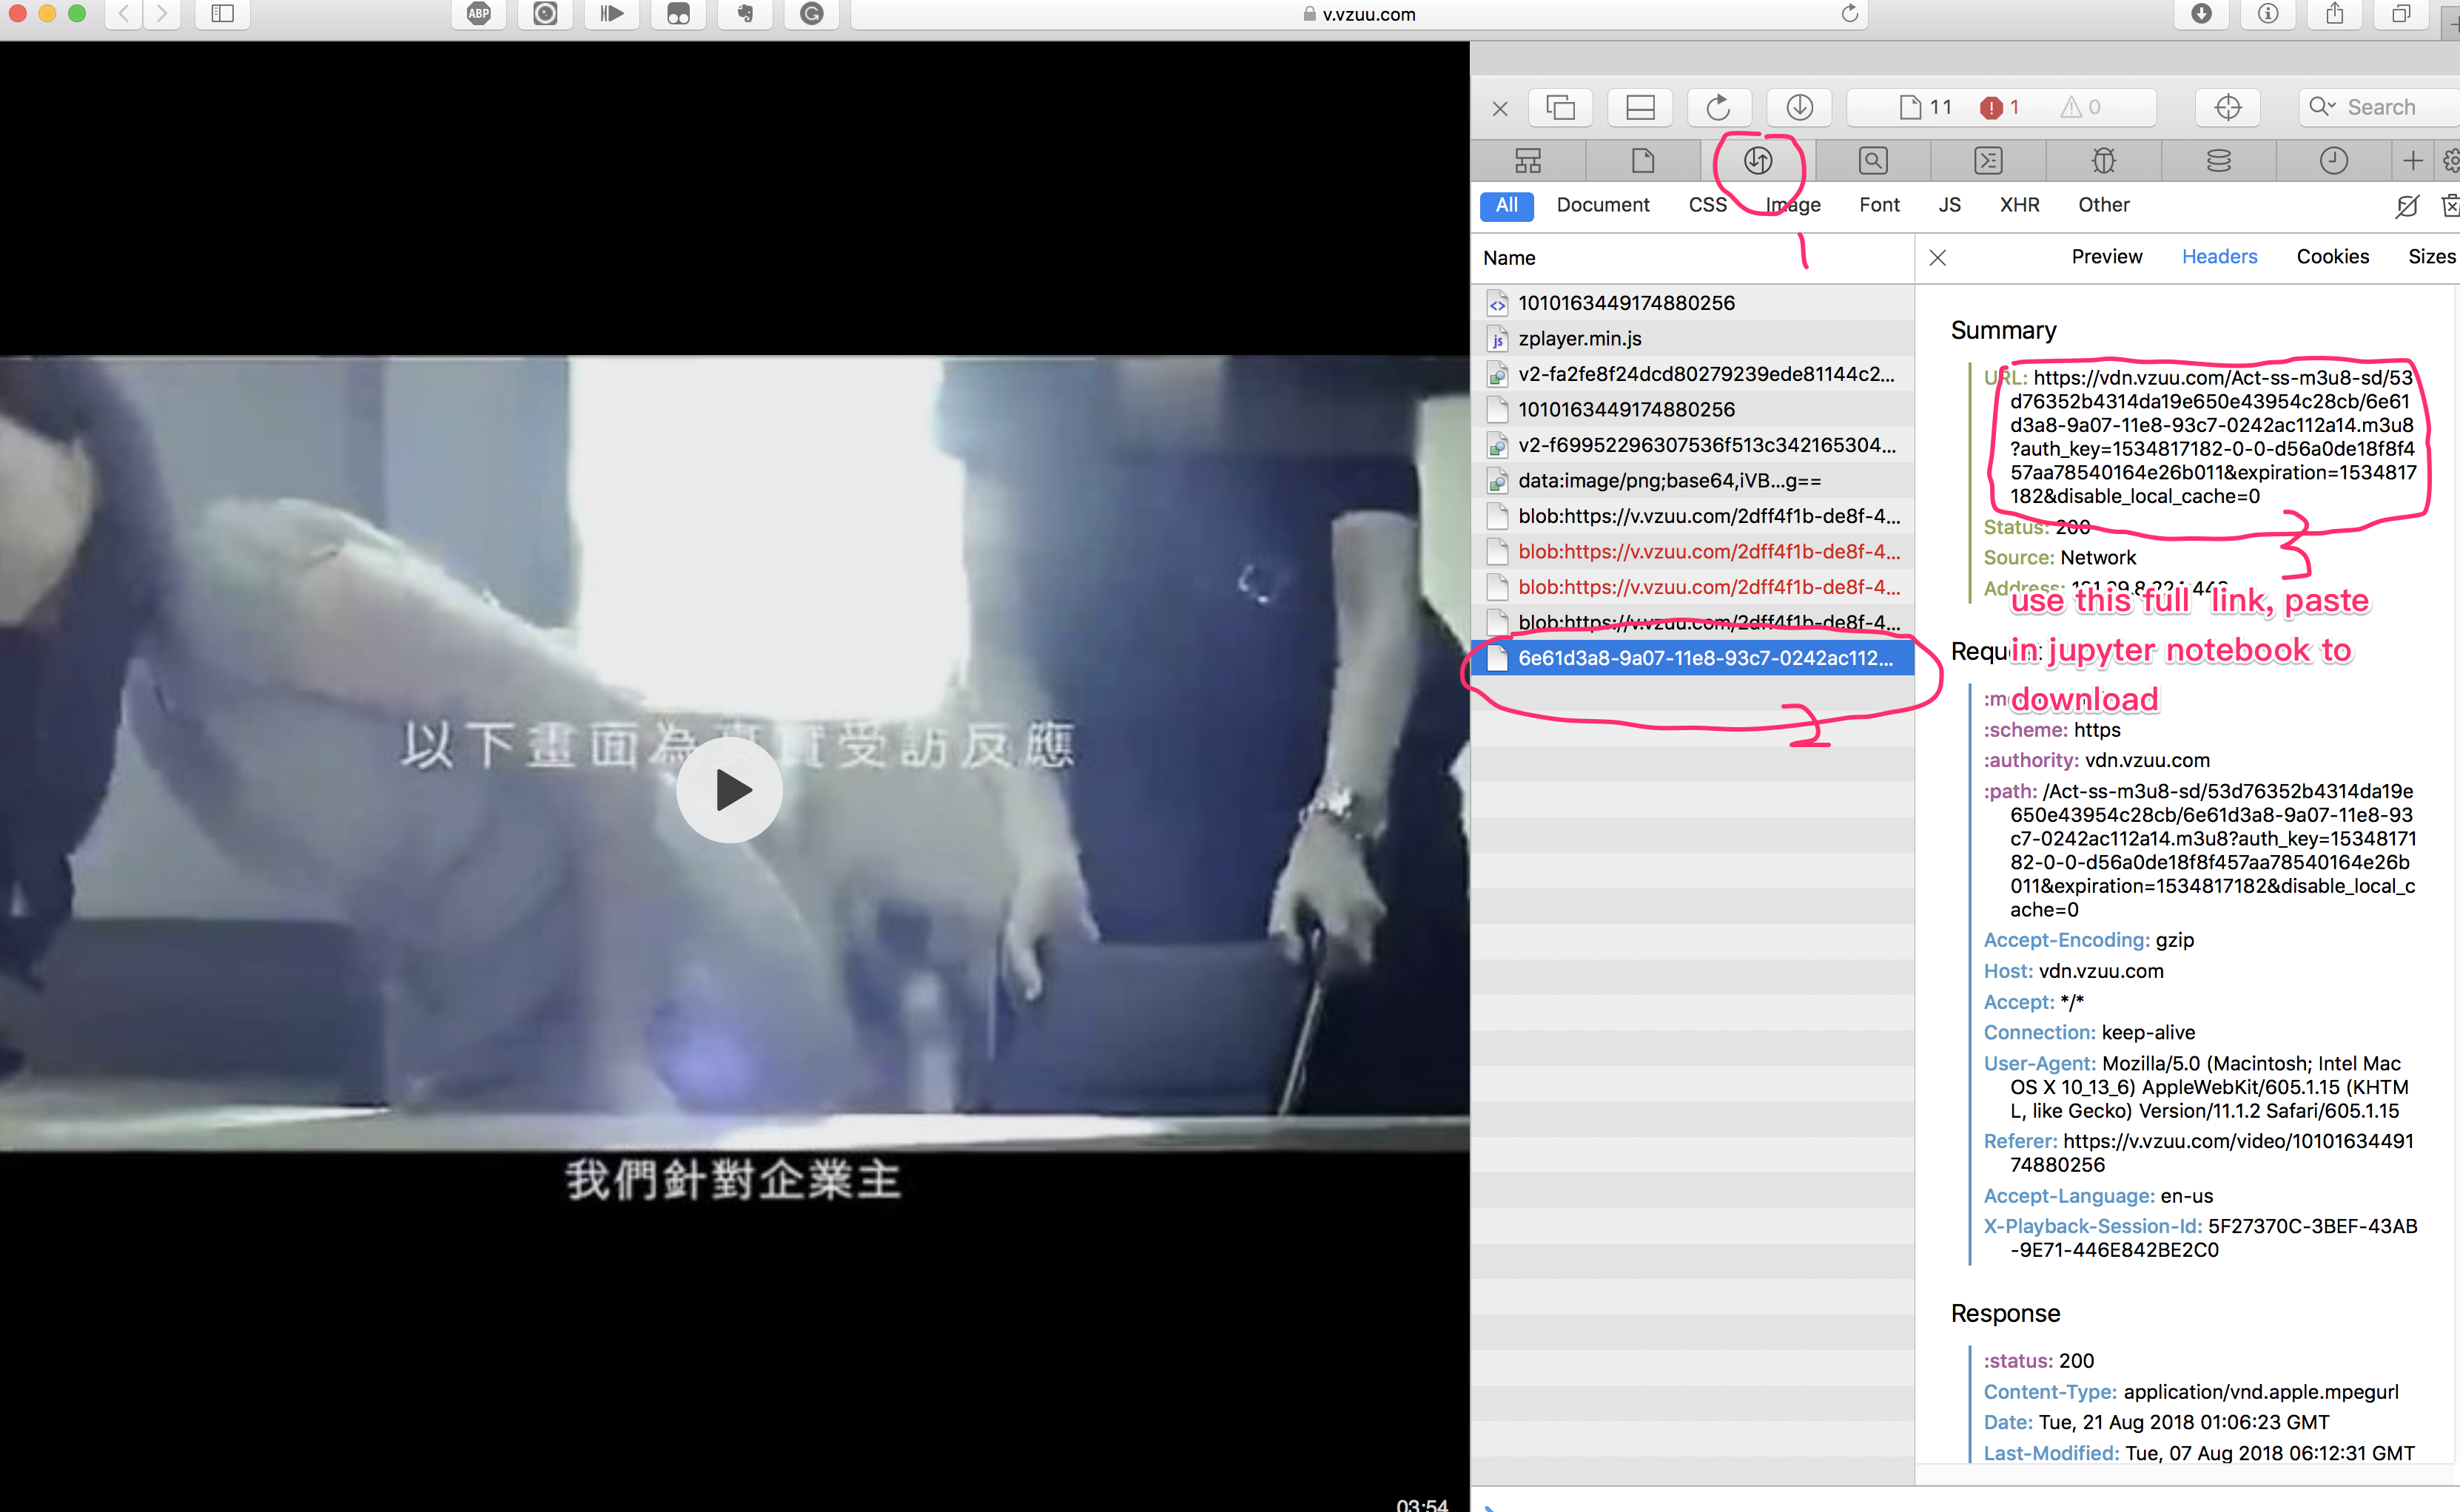Toggle the All resource filter
The width and height of the screenshot is (2460, 1512).
click(x=1507, y=205)
